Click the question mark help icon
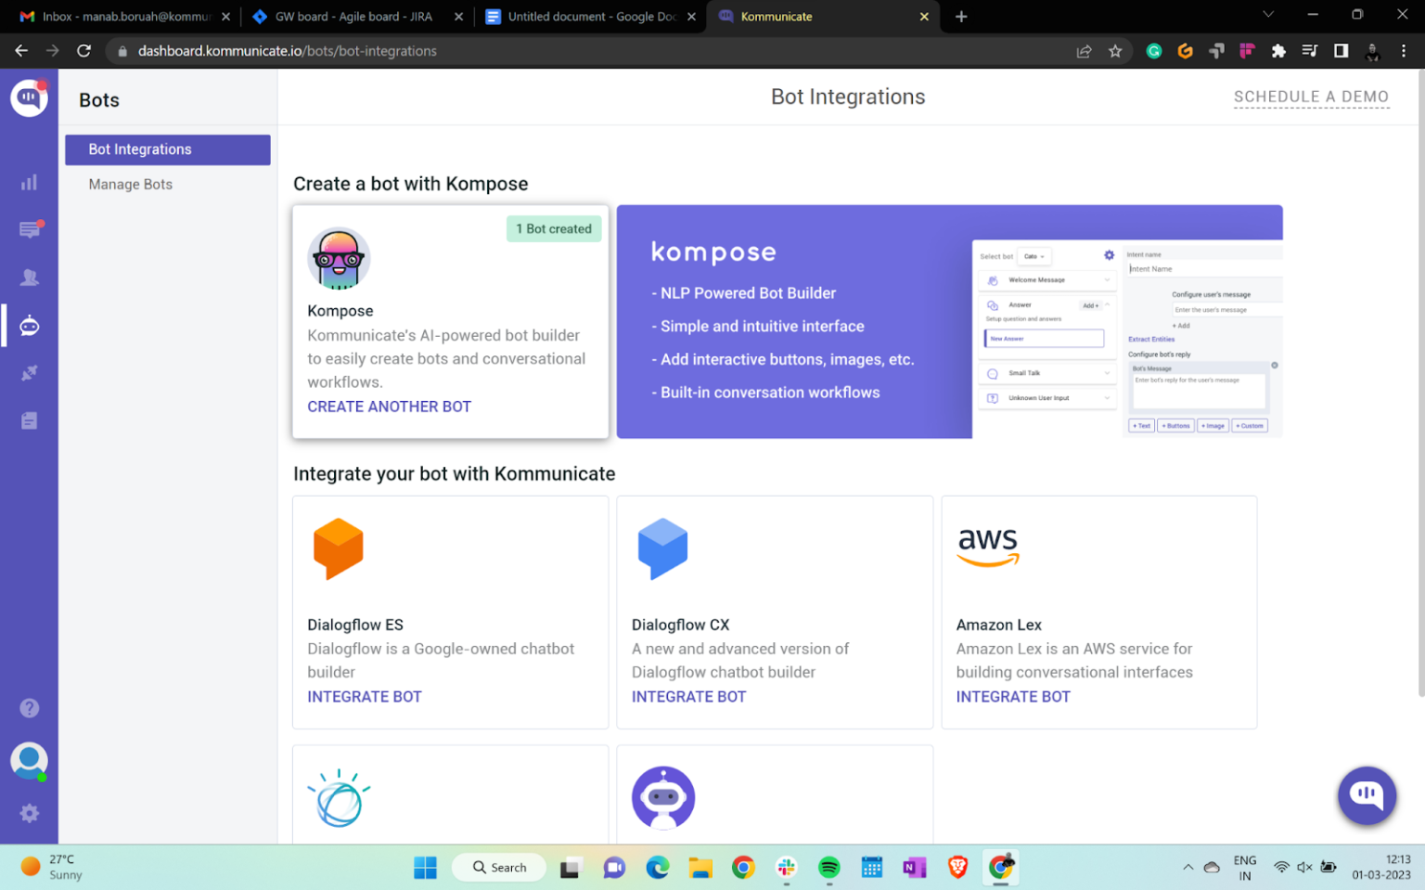The height and width of the screenshot is (890, 1425). point(29,708)
